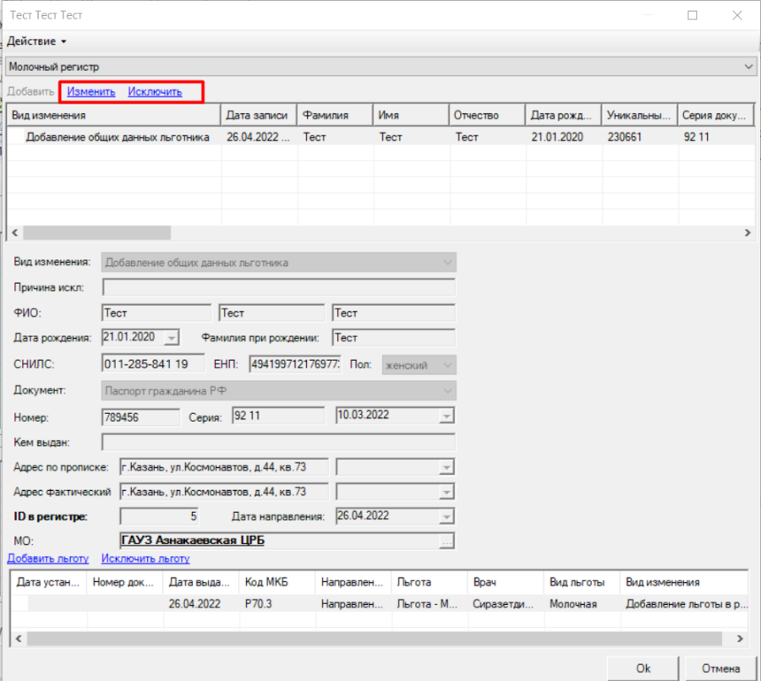The height and width of the screenshot is (681, 761).
Task: Click the Номер док... column header
Action: pos(124,582)
